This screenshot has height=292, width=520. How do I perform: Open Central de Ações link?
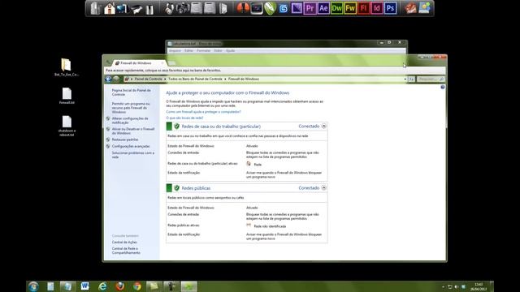(124, 243)
